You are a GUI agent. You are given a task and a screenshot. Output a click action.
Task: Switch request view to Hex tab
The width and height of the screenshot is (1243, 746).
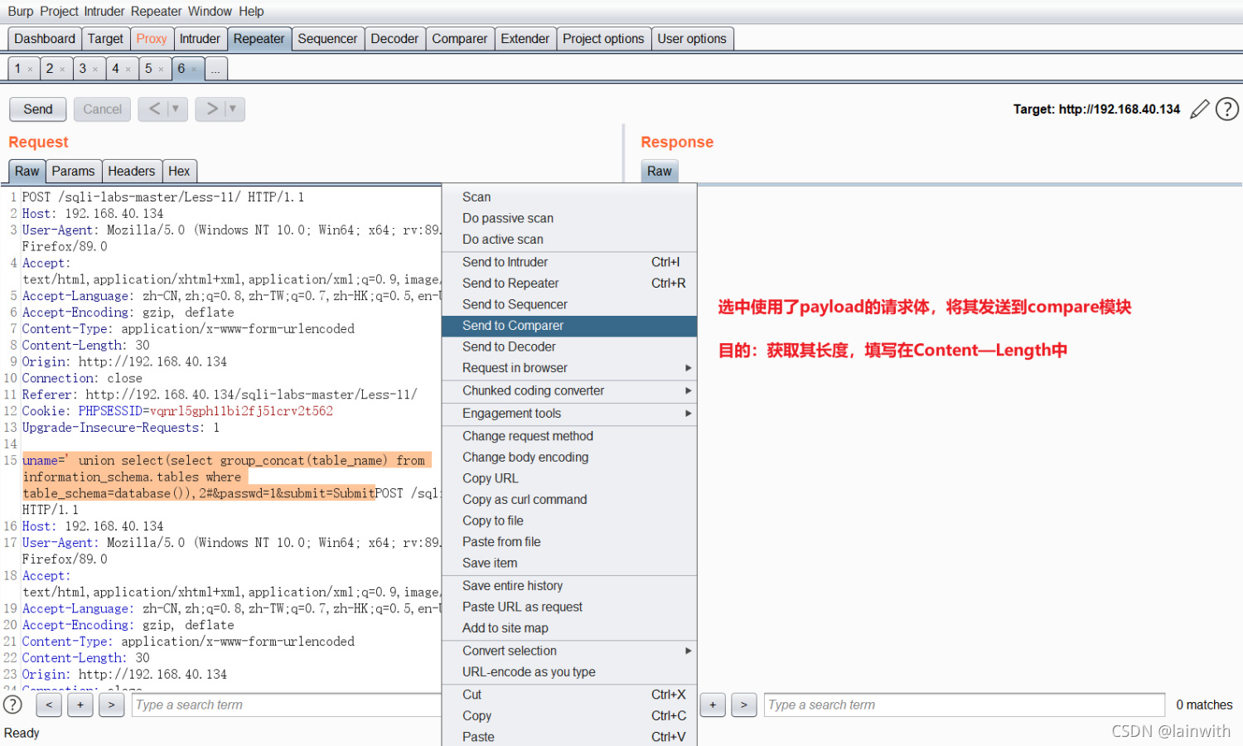179,172
